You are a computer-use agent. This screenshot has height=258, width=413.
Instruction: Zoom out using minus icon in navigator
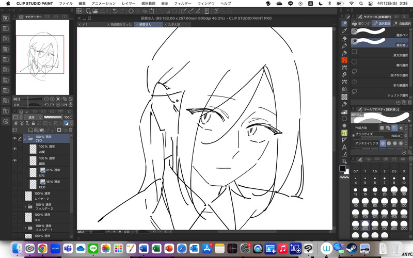pos(46,99)
